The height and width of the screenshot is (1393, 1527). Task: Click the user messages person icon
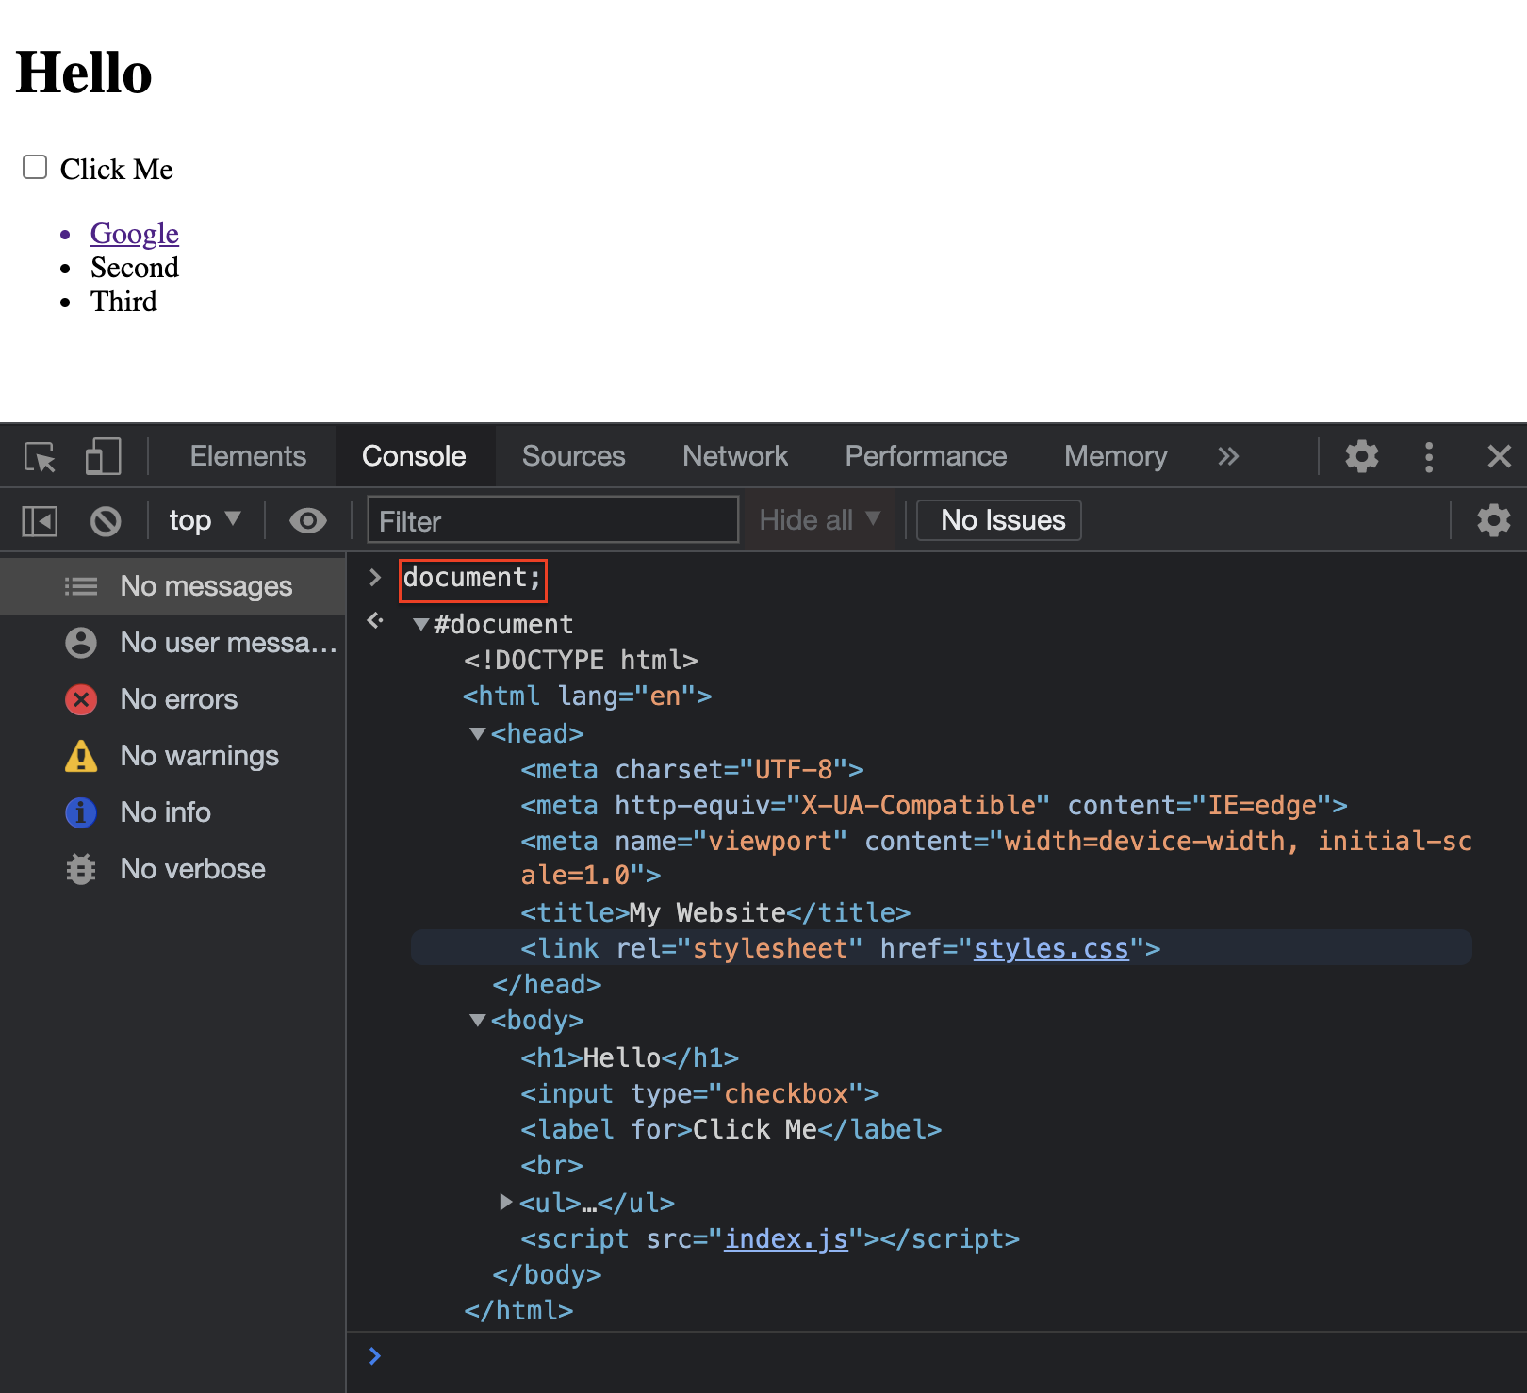tap(81, 643)
